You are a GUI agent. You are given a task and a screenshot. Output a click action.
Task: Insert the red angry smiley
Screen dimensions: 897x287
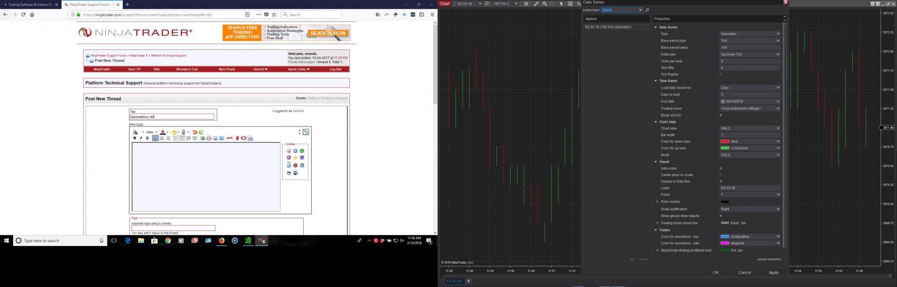click(295, 165)
